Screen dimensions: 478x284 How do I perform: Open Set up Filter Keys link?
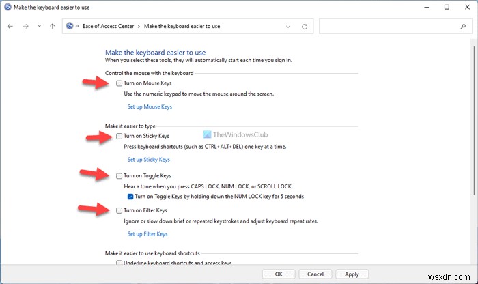pyautogui.click(x=147, y=234)
